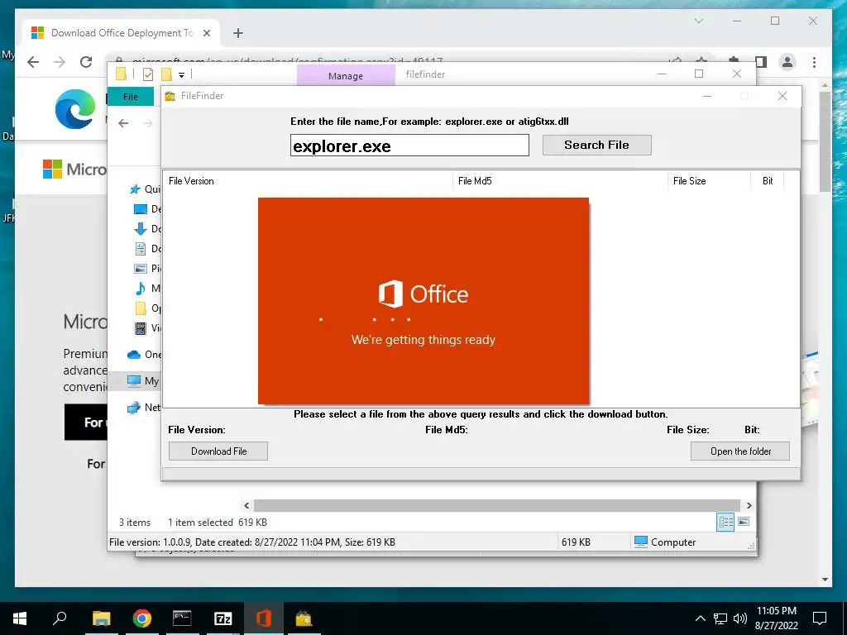Viewport: 847px width, 635px height.
Task: Select the OneDrive cloud icon in sidebar
Action: point(134,355)
